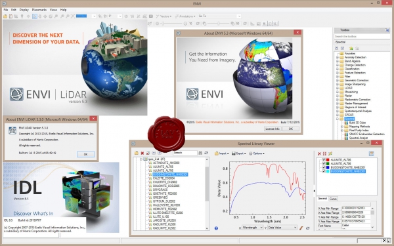
Task: Select HEMATITE_FE2602 in the spectral library list
Action: [165, 209]
